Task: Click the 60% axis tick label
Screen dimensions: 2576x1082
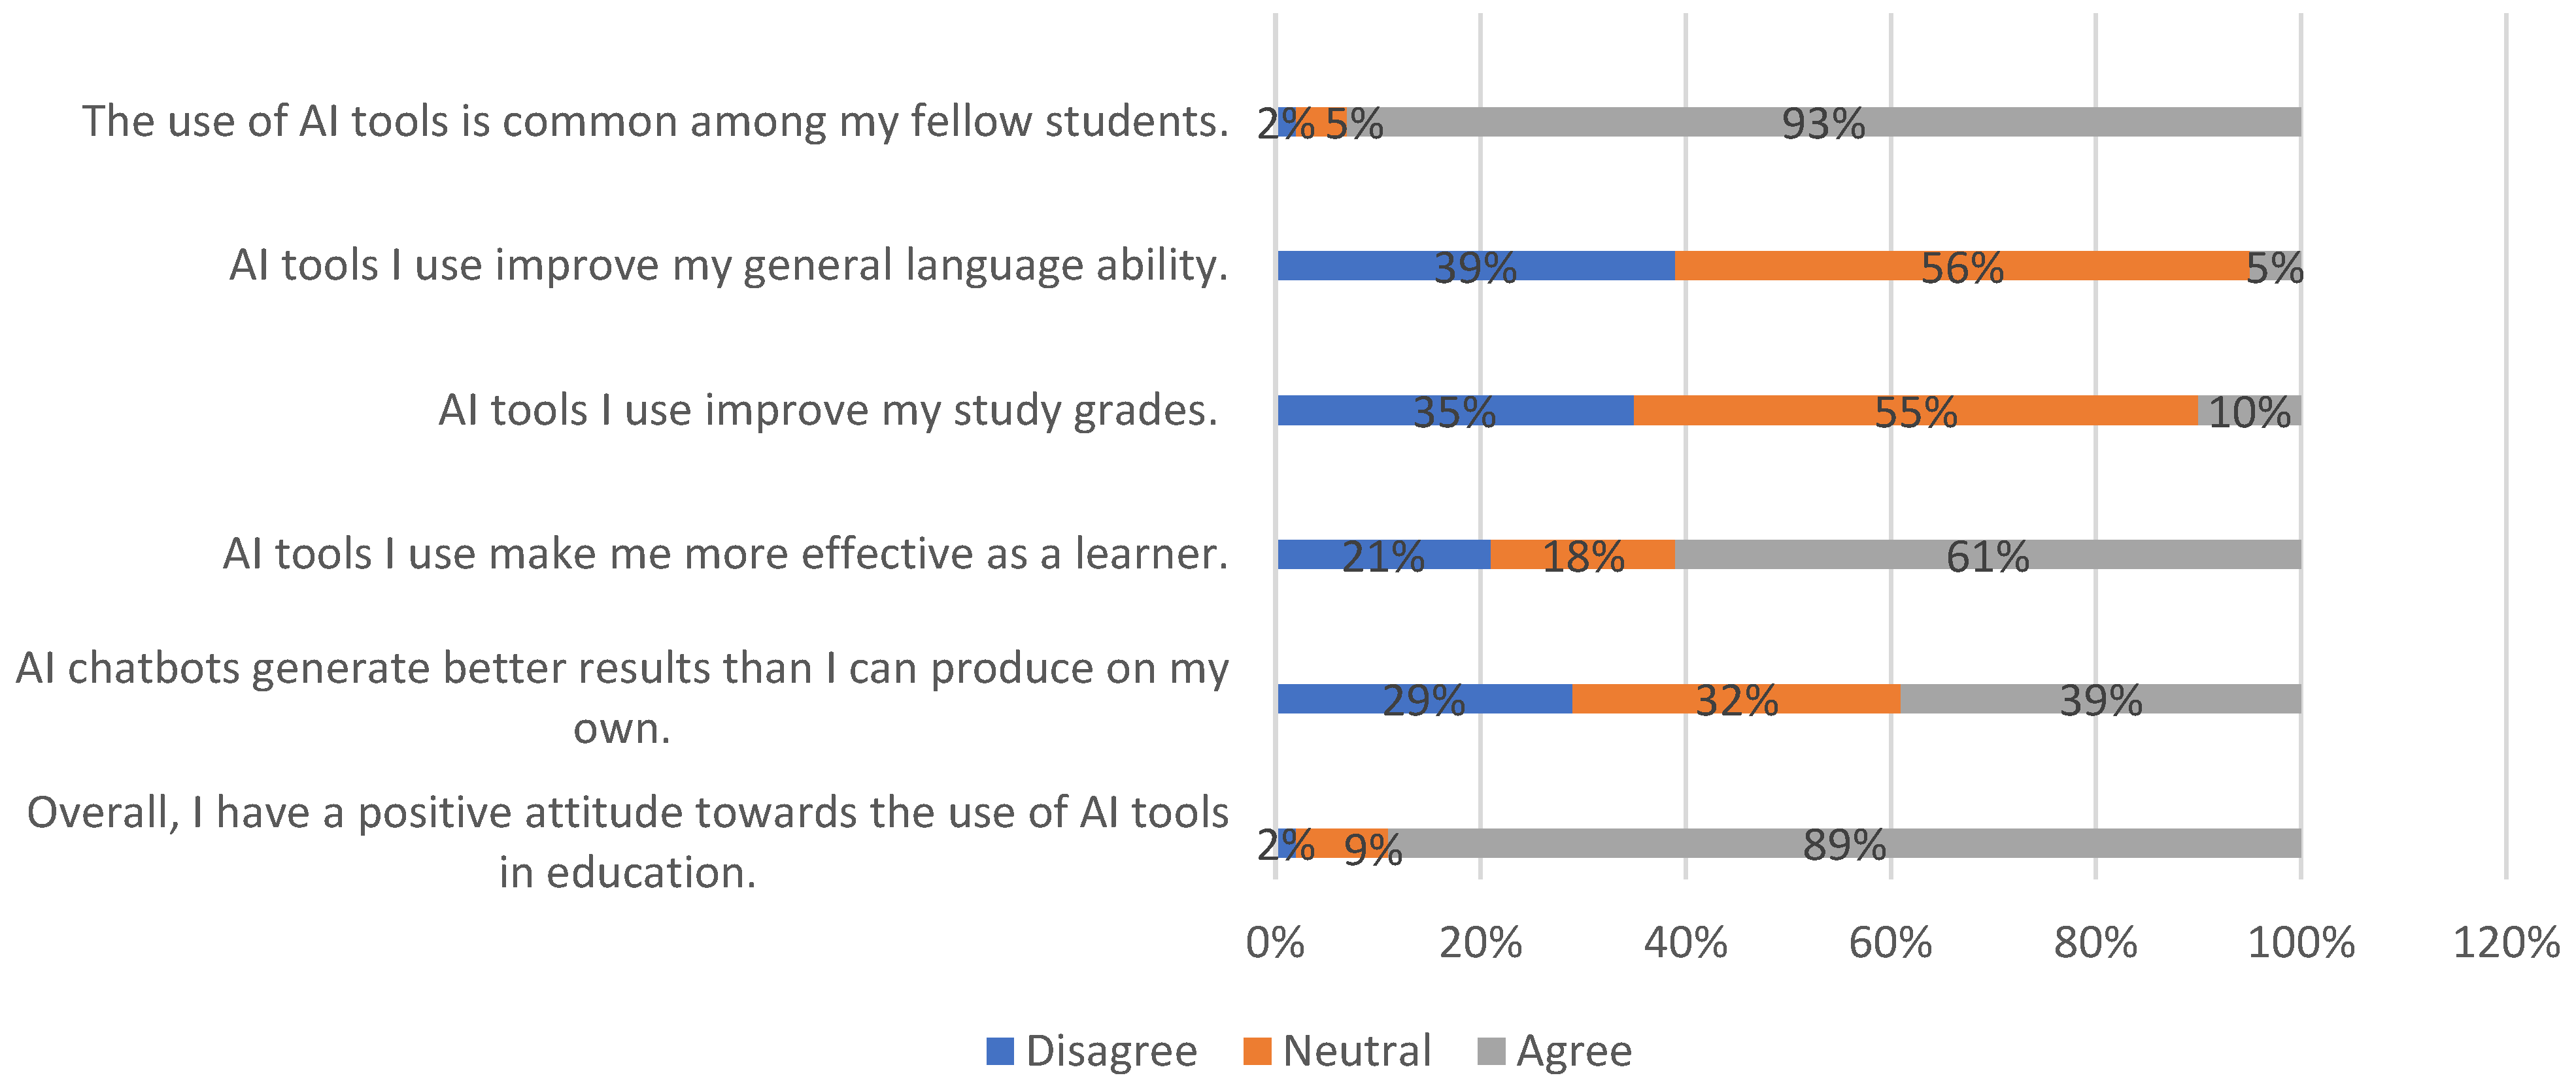Action: coord(1890,942)
